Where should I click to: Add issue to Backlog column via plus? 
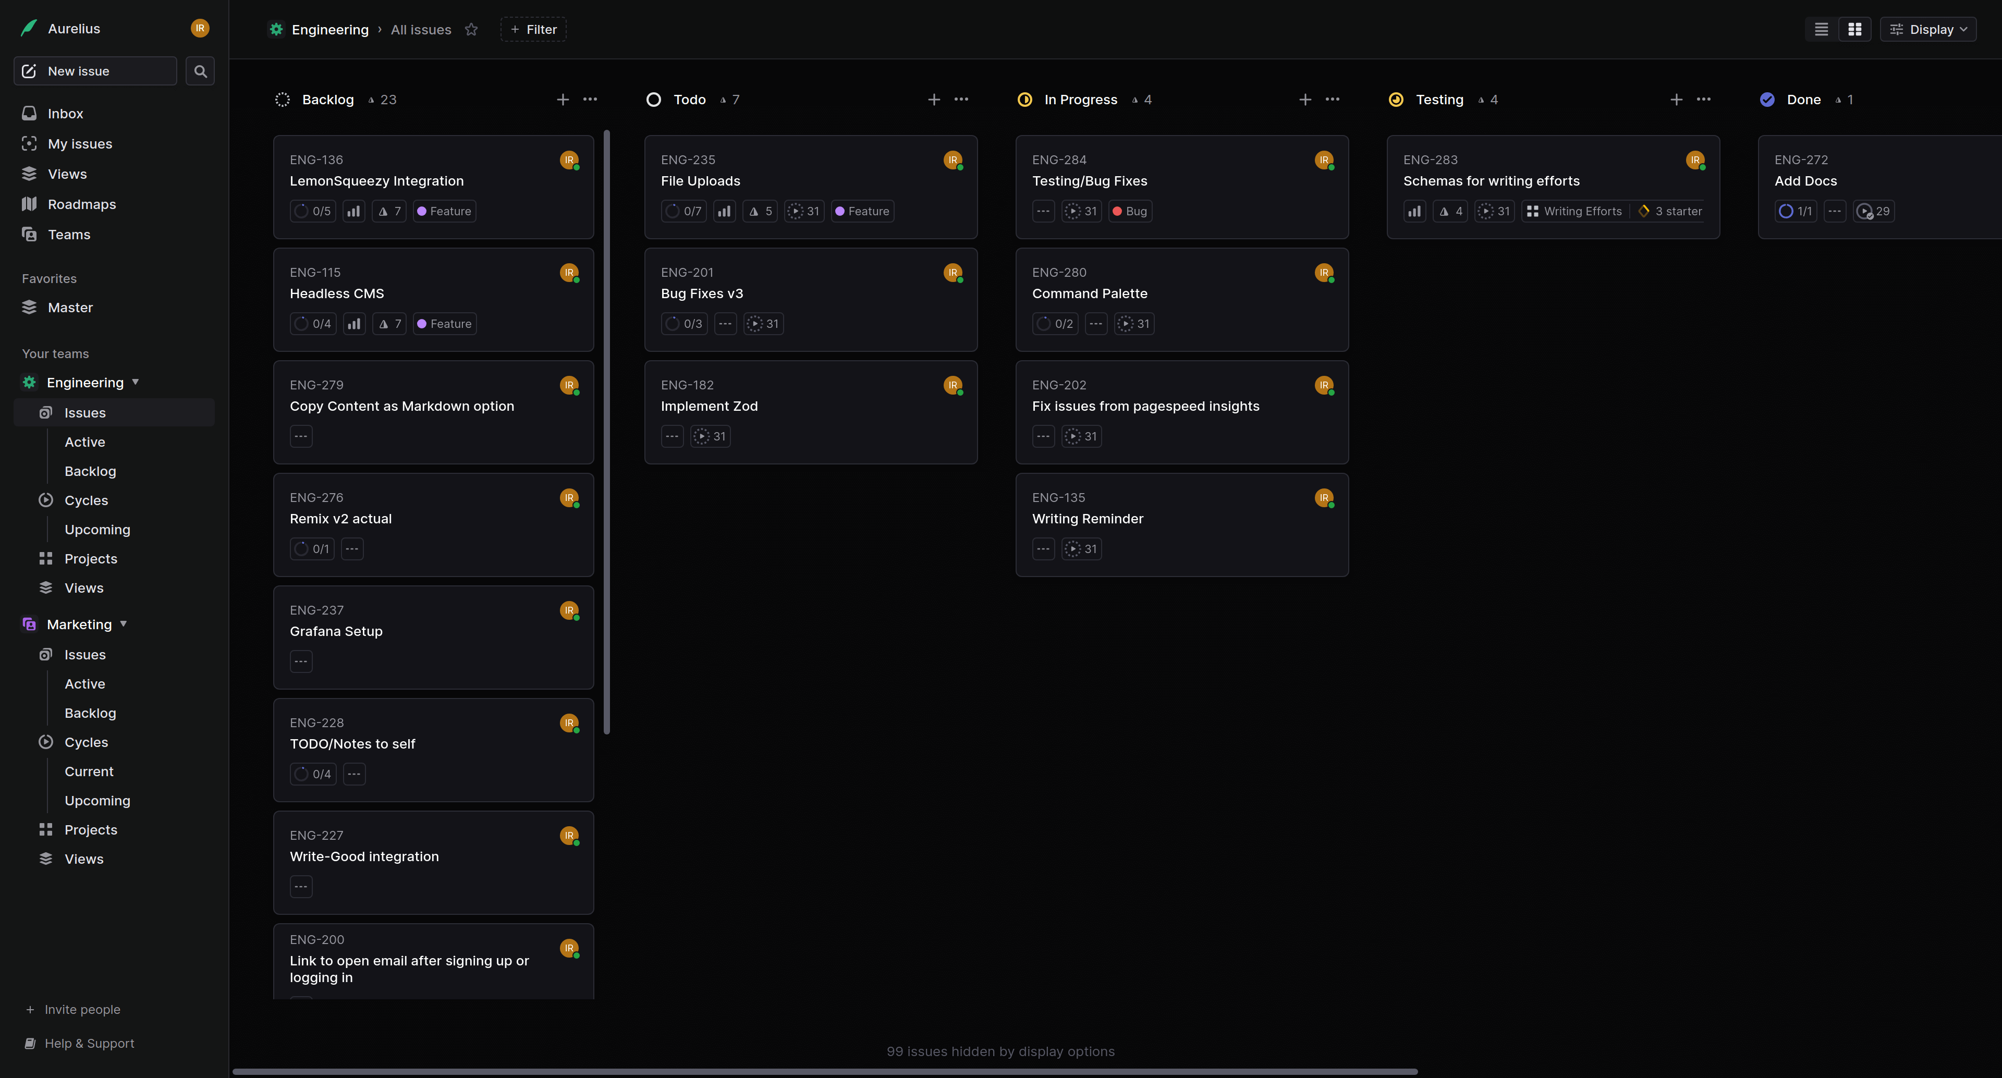click(563, 100)
